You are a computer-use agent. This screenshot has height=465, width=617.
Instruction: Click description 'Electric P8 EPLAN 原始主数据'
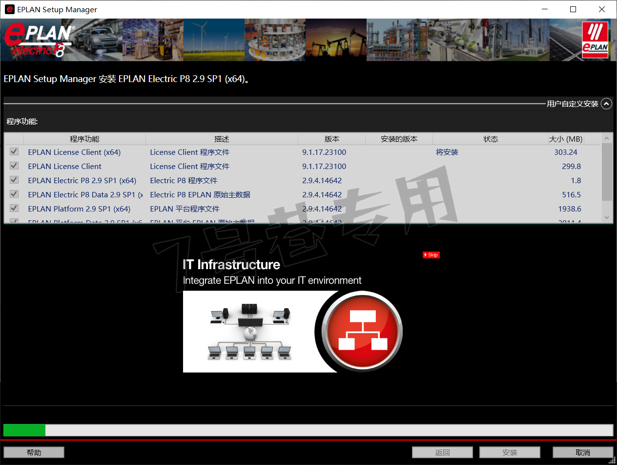coord(200,194)
